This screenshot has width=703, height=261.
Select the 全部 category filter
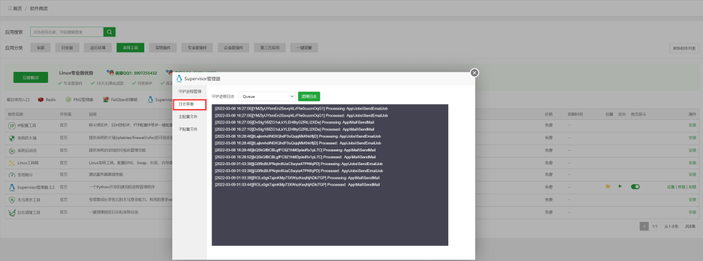coord(41,47)
